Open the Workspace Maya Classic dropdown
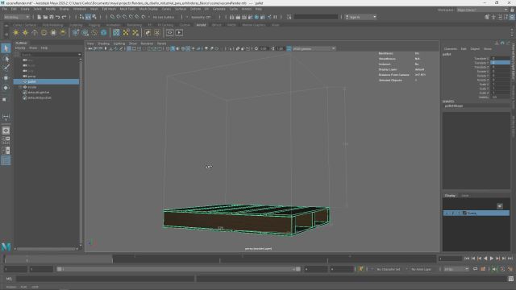Viewport: 516px width, 290px height. [x=482, y=10]
